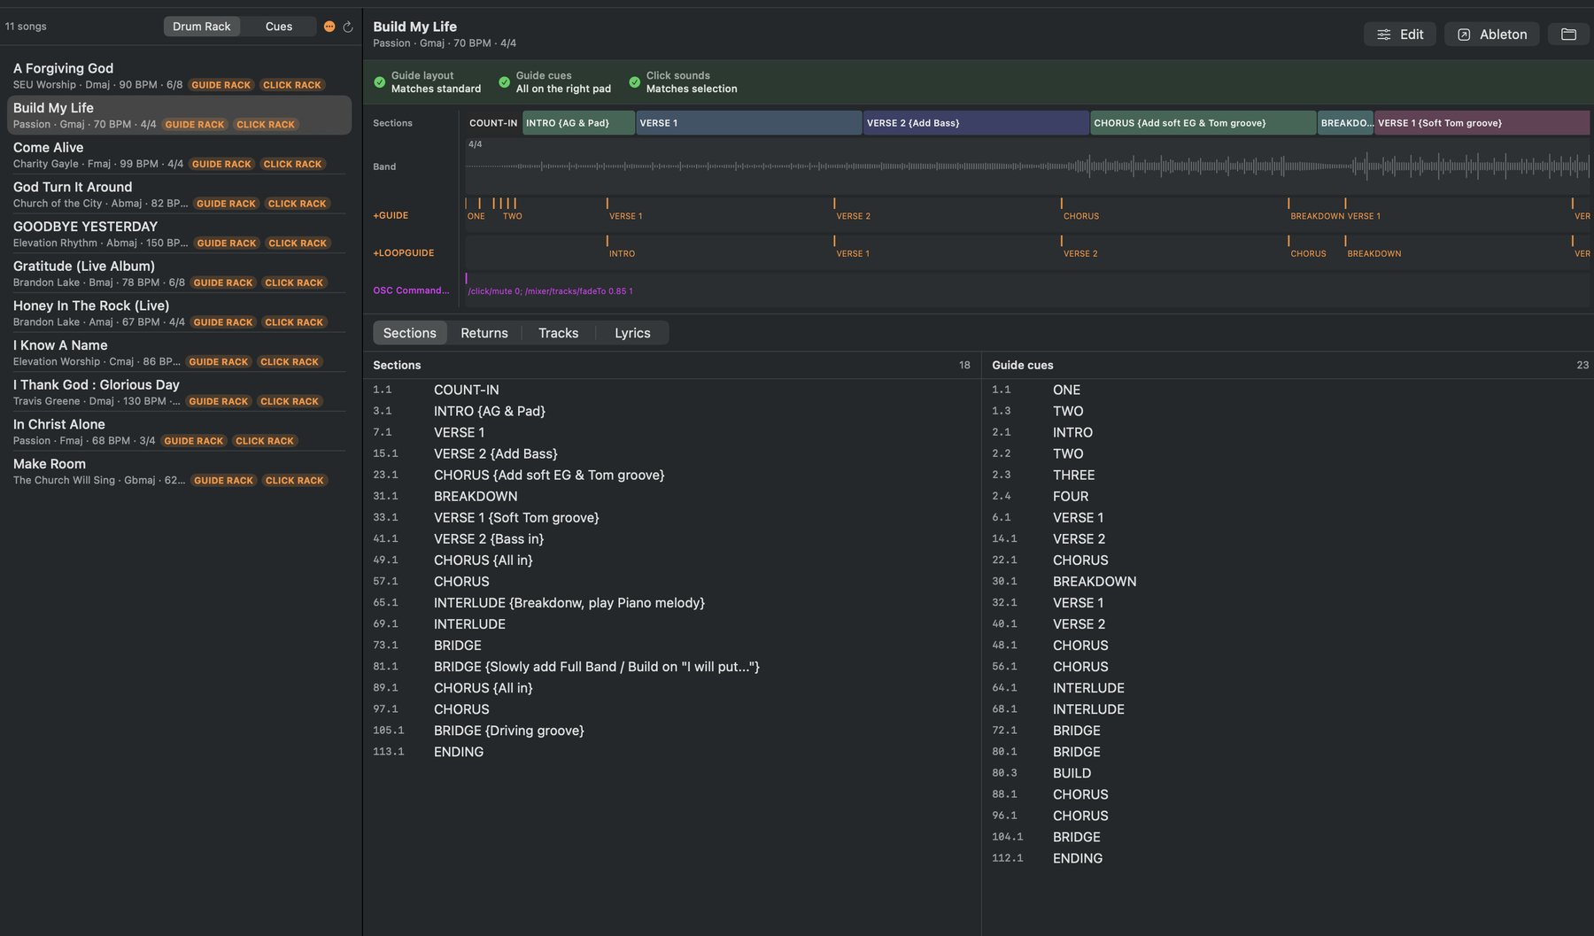Switch to the Tracks tab
This screenshot has height=936, width=1594.
tap(558, 333)
